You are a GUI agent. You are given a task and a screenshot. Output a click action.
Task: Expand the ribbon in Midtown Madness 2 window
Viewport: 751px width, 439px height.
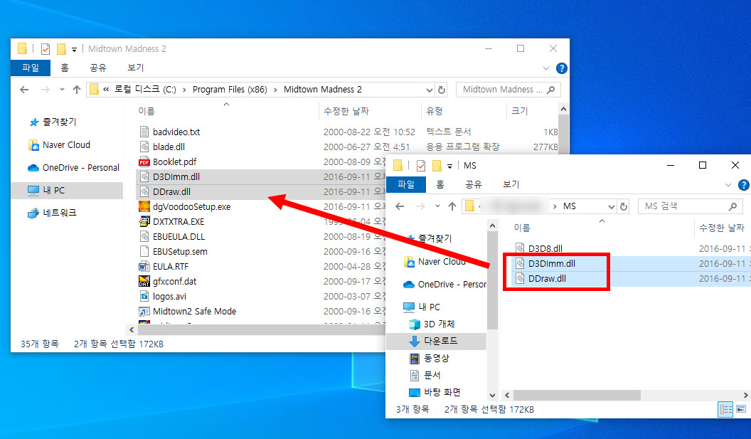click(x=546, y=68)
